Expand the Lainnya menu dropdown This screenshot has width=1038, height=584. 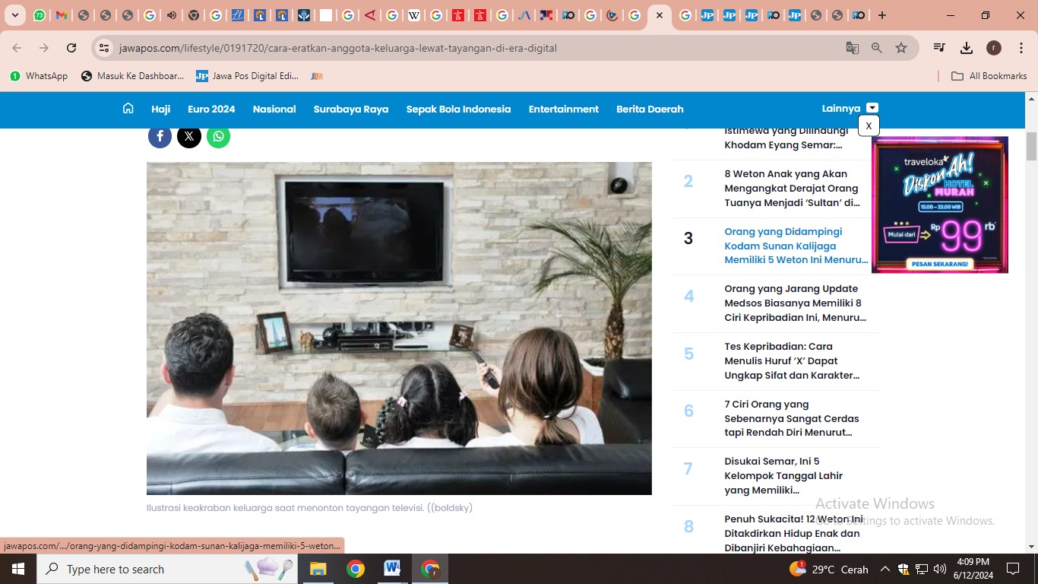[872, 108]
